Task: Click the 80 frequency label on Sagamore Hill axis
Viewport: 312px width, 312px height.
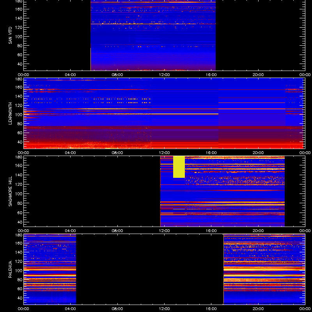Action: 20,203
